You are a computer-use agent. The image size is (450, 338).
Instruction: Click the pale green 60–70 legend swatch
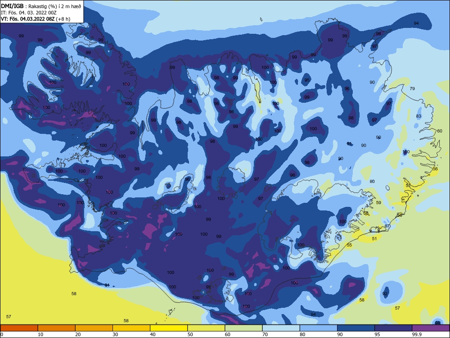point(243,328)
